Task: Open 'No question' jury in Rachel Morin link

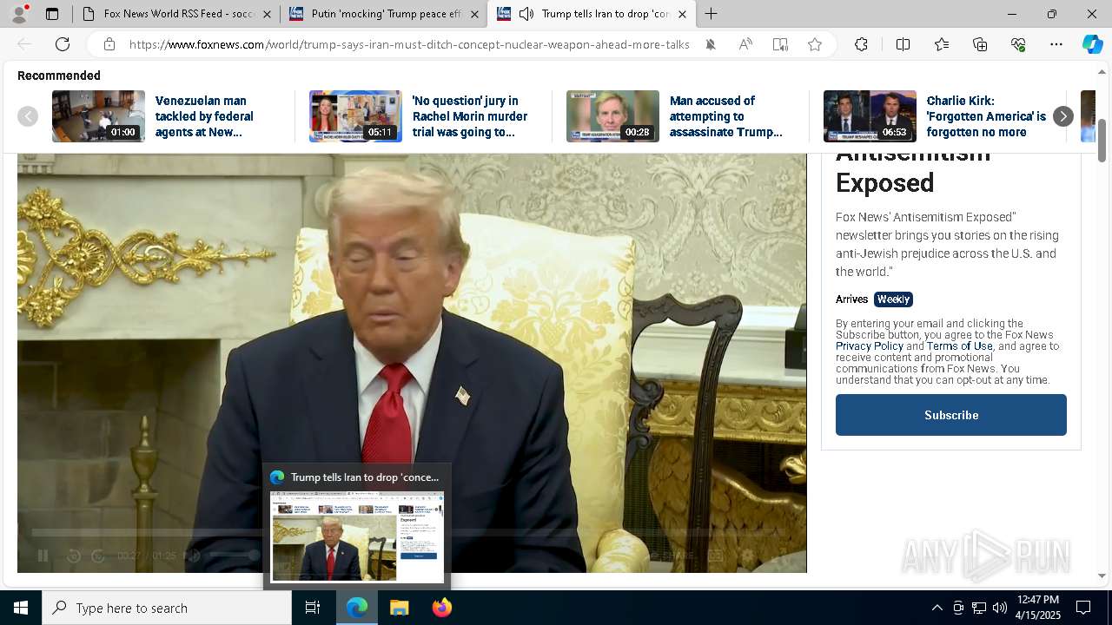Action: pyautogui.click(x=470, y=116)
